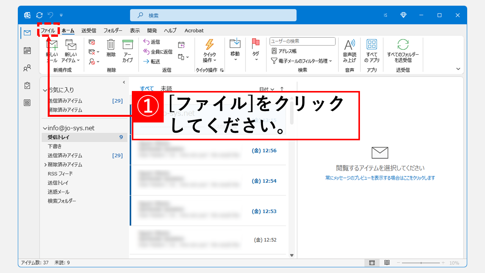Click the diamond premium icon
The image size is (485, 273).
(x=403, y=15)
